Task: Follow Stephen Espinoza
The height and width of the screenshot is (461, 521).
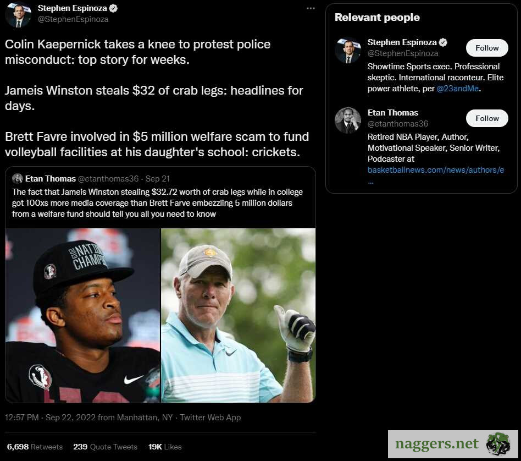Action: (x=487, y=48)
